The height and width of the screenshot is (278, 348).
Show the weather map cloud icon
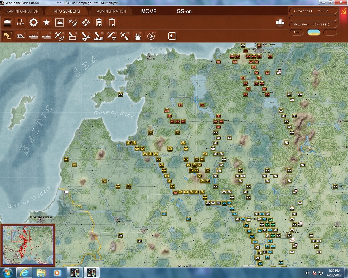59,22
